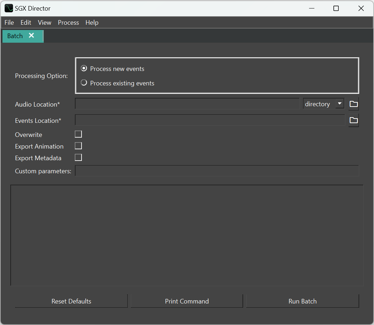374x325 pixels.
Task: Open the File menu
Action: pyautogui.click(x=9, y=23)
